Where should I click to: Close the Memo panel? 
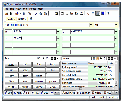(x=115, y=58)
